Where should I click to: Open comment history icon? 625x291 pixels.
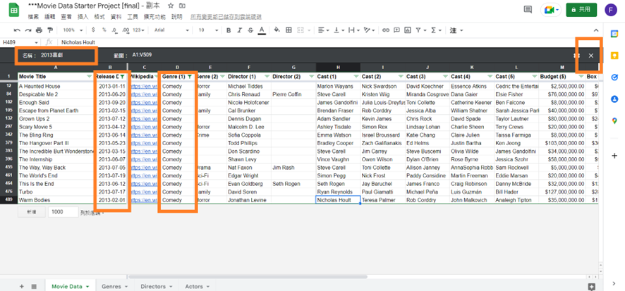pyautogui.click(x=528, y=9)
